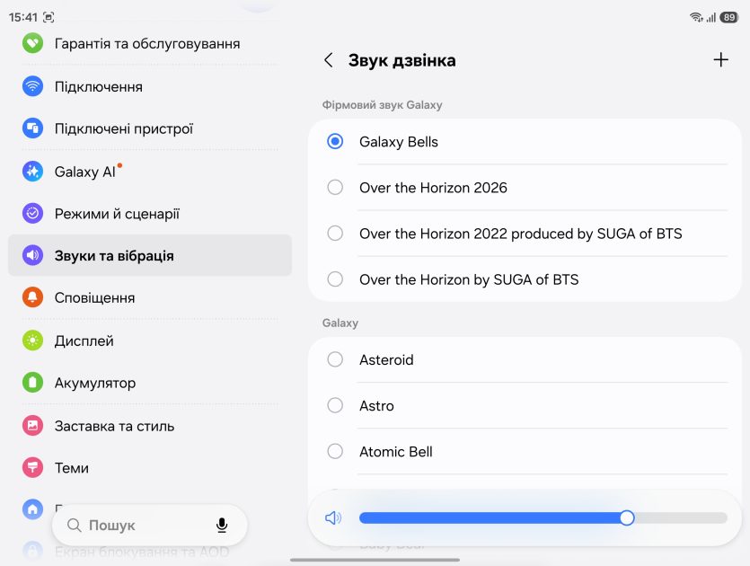Tap the Atomic Bell ringtone name

point(395,452)
